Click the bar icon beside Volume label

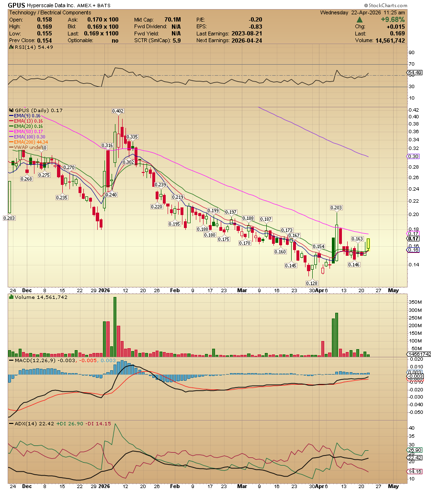click(11, 297)
